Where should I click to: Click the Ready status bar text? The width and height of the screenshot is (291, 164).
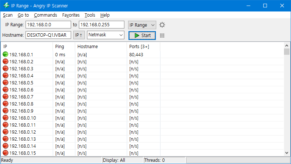click(7, 160)
